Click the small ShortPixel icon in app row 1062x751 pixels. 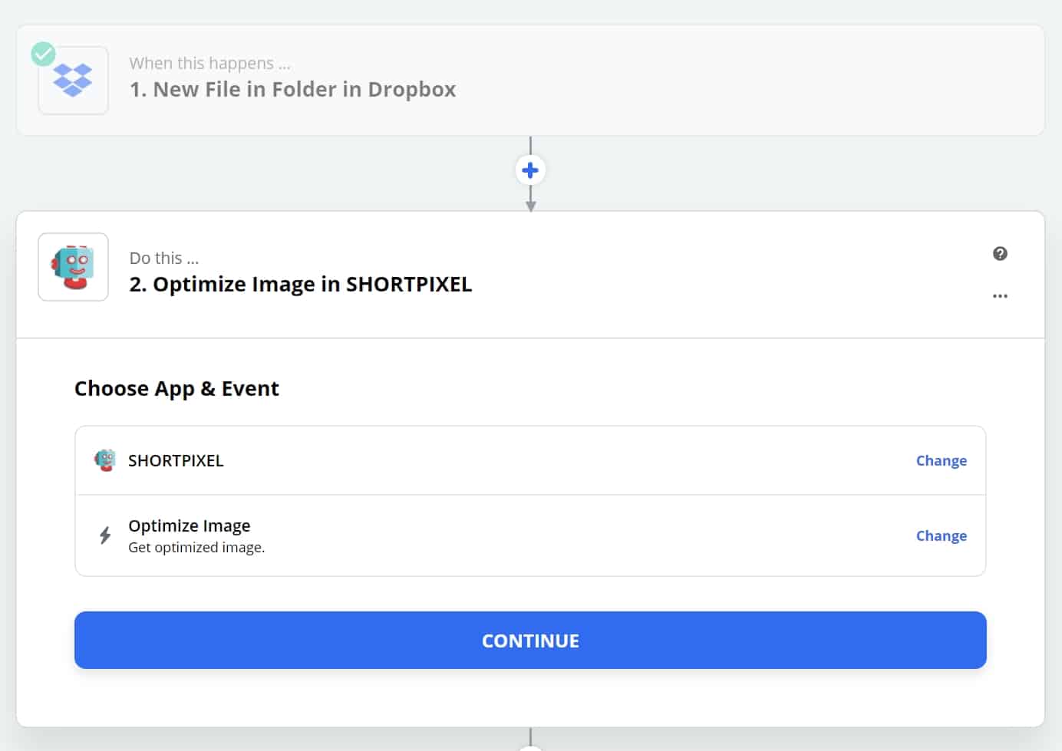click(x=105, y=460)
